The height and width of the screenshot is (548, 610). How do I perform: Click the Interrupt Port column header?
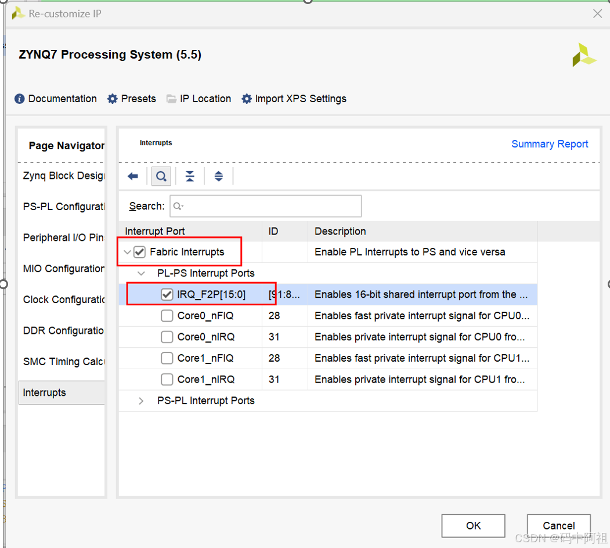coord(190,232)
